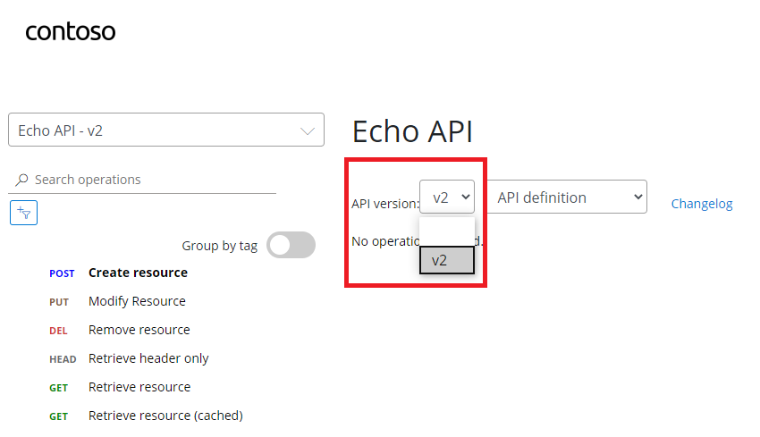Select the v2 option in version list
This screenshot has width=760, height=437.
tap(447, 260)
